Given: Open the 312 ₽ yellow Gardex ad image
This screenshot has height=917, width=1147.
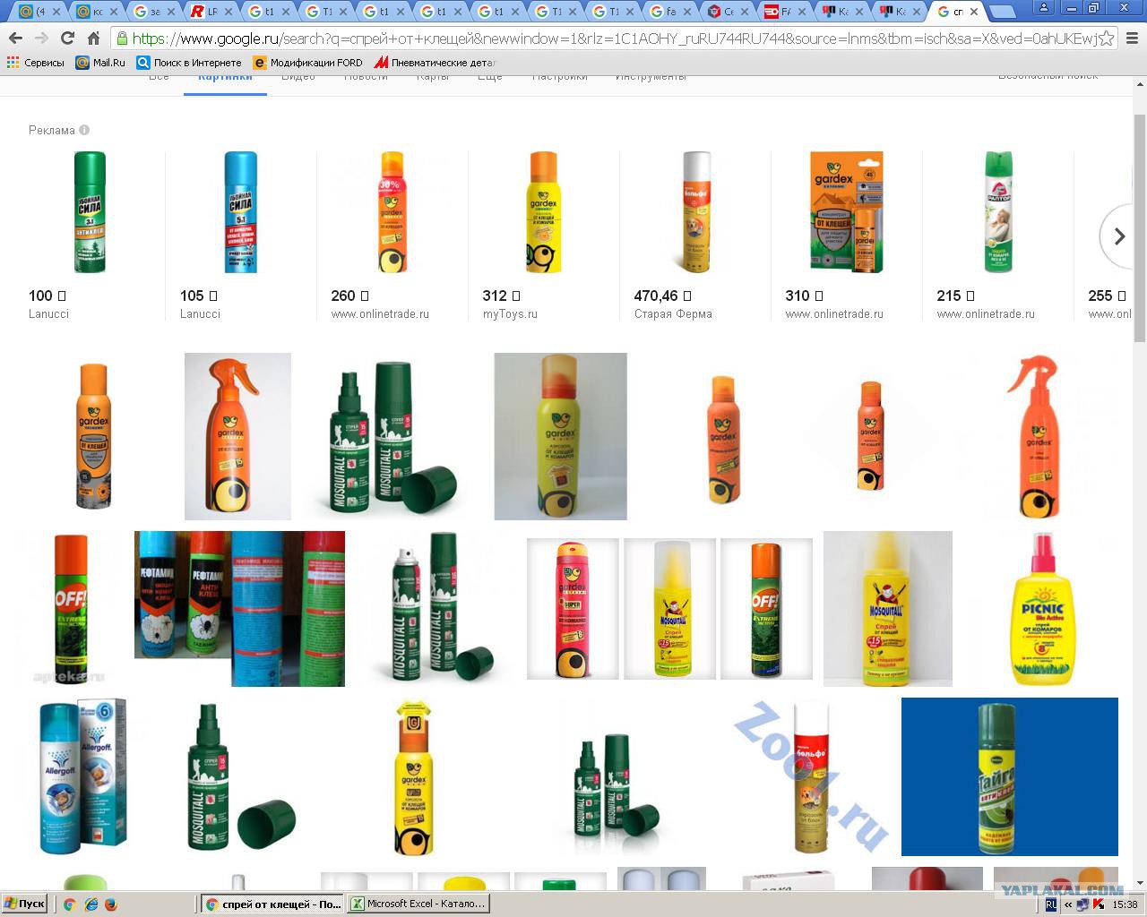Looking at the screenshot, I should (x=543, y=212).
